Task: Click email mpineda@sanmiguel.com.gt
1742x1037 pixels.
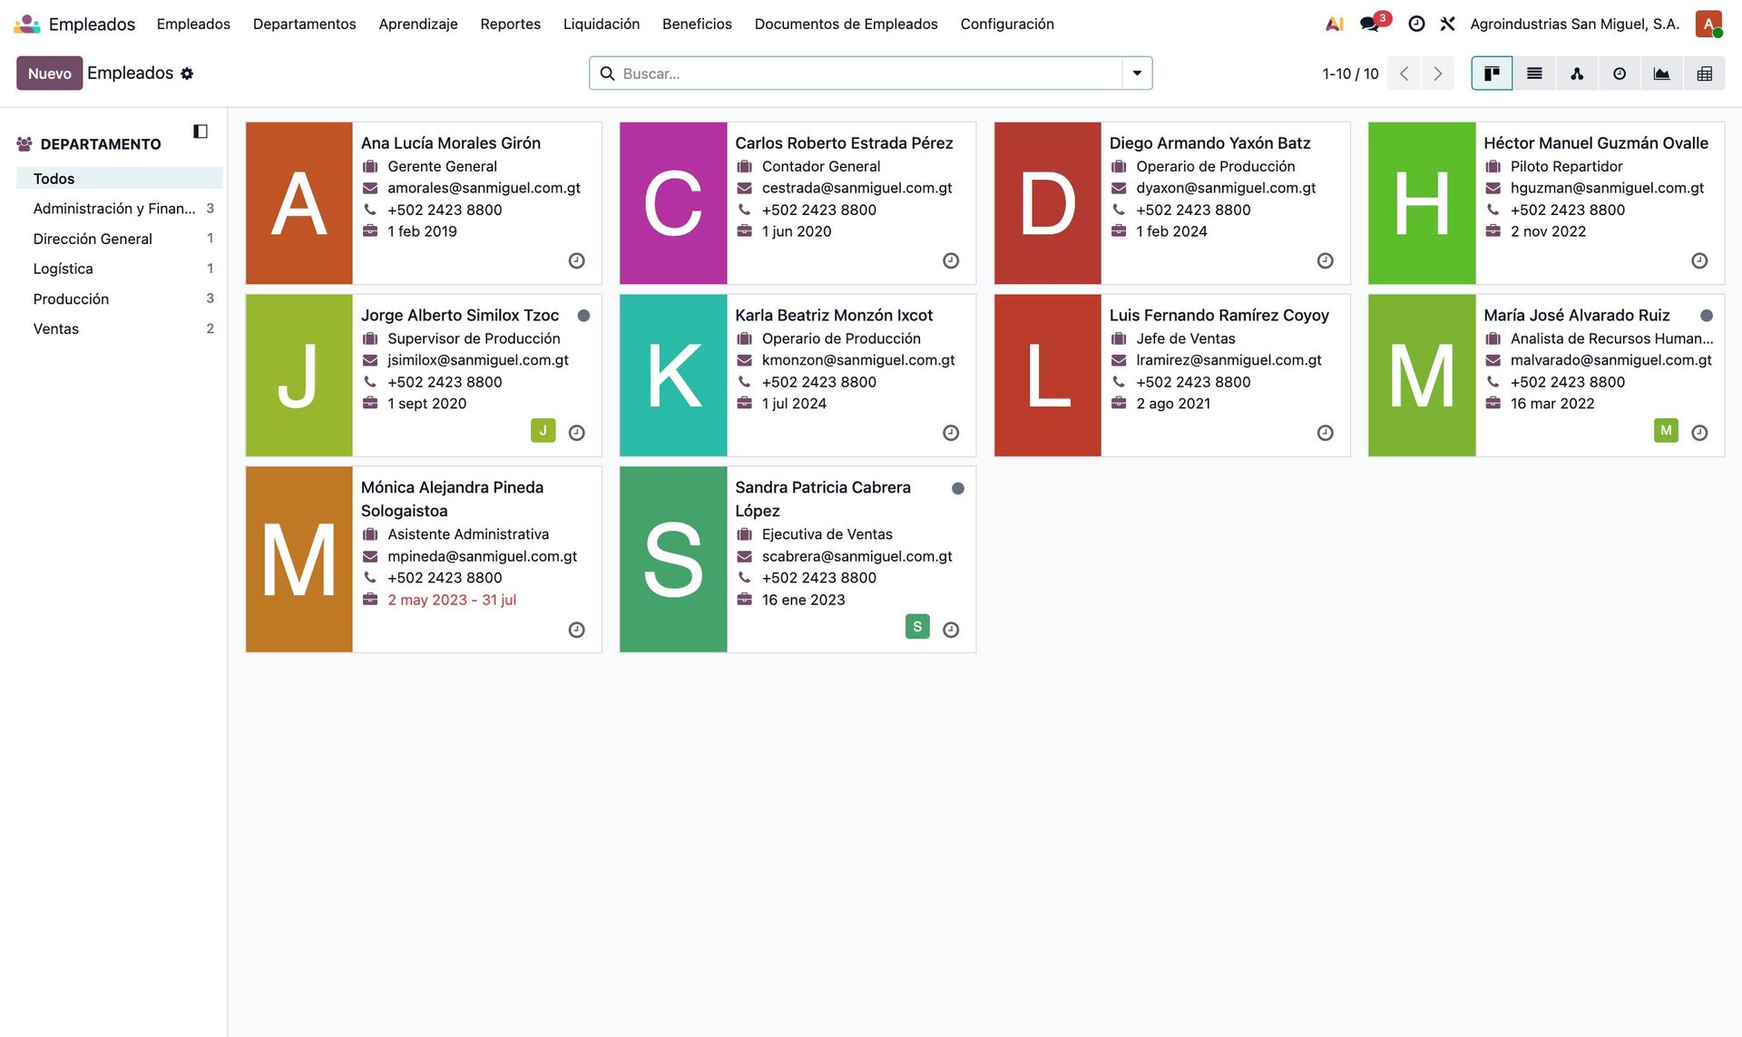Action: tap(482, 556)
